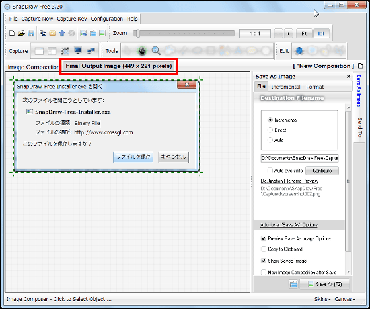Select the File tab in Save As panel

pos(261,86)
